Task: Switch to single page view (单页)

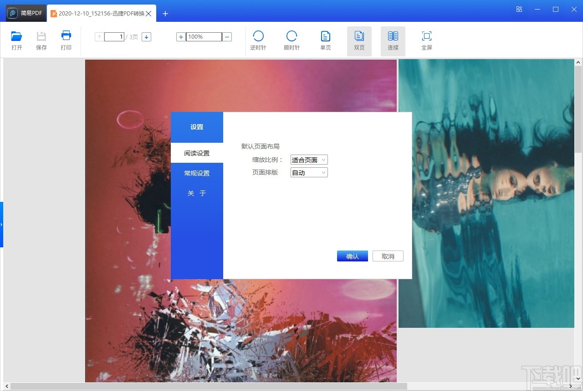Action: pos(325,40)
